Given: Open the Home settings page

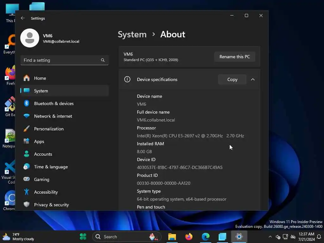Looking at the screenshot, I should coord(65,78).
